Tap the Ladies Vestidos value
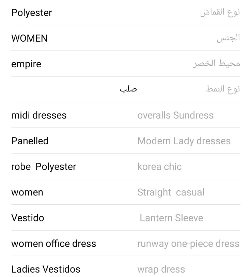Viewport: 251px width, 277px height. tap(46, 269)
